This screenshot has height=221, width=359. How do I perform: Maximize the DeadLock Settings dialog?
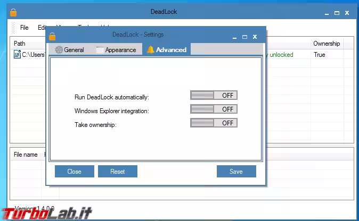point(244,37)
